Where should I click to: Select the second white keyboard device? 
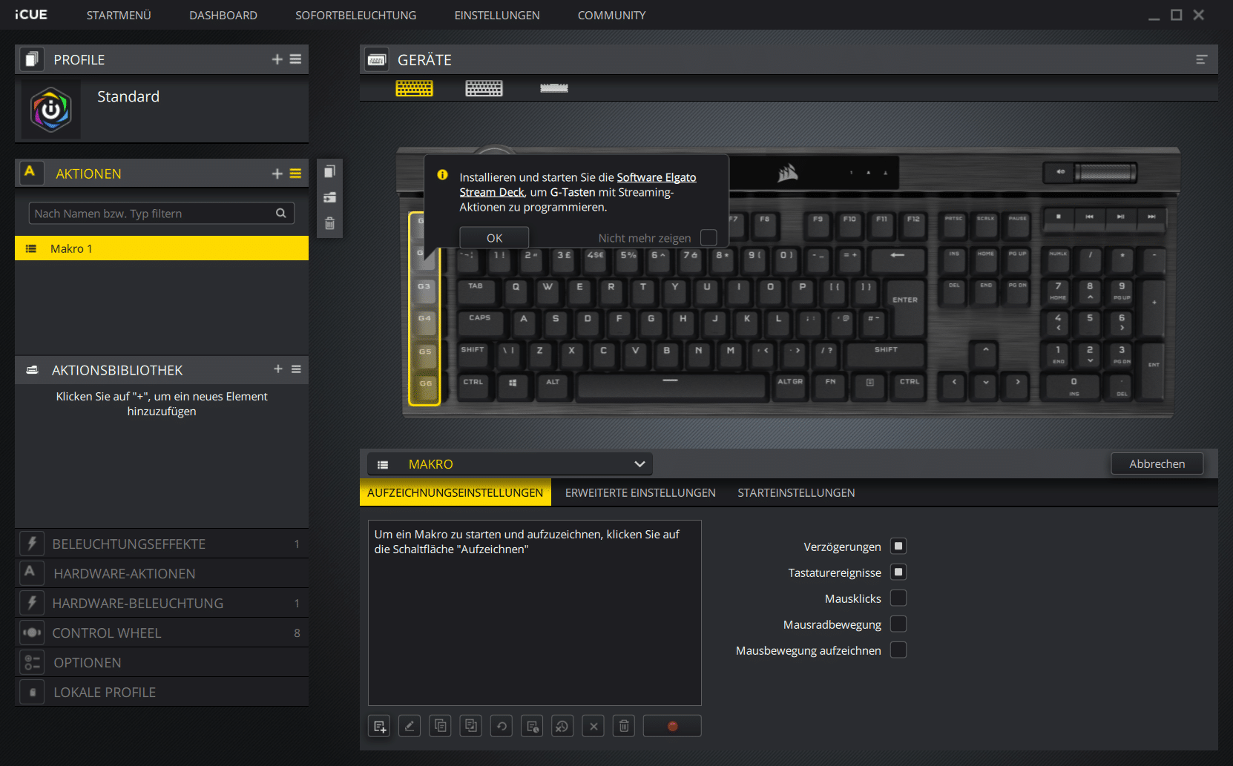tap(484, 89)
